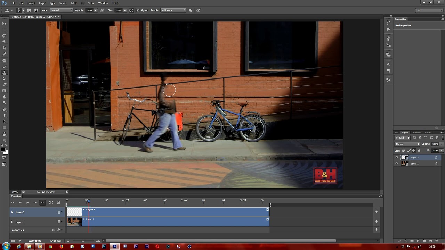Image resolution: width=445 pixels, height=250 pixels.
Task: Switch to the Channels tab
Action: 416,132
